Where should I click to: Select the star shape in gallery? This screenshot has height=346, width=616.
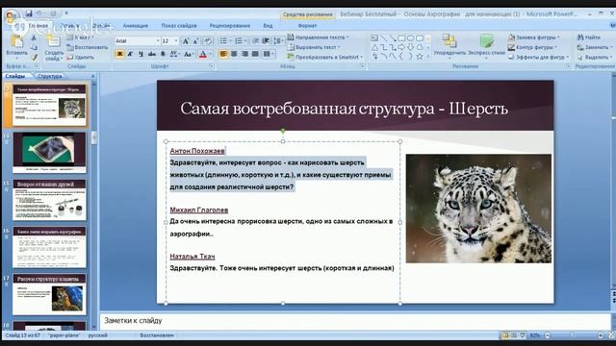click(x=420, y=57)
